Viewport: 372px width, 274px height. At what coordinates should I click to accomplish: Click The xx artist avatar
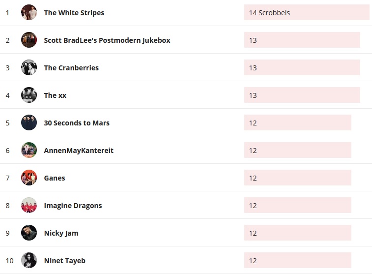[29, 95]
